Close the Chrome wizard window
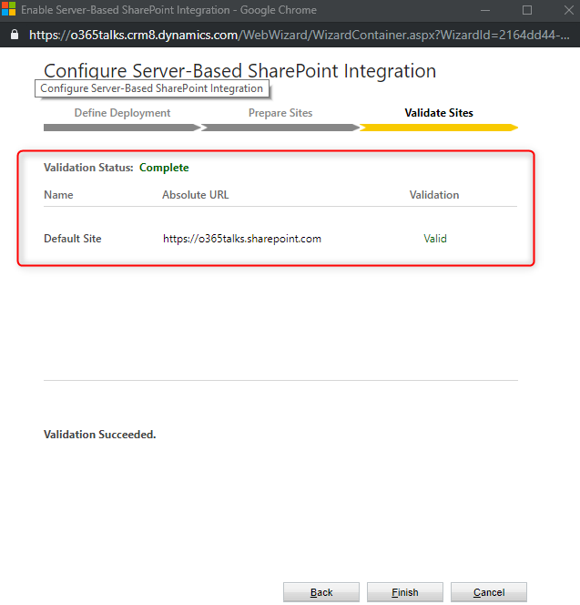This screenshot has height=605, width=580. pos(569,10)
